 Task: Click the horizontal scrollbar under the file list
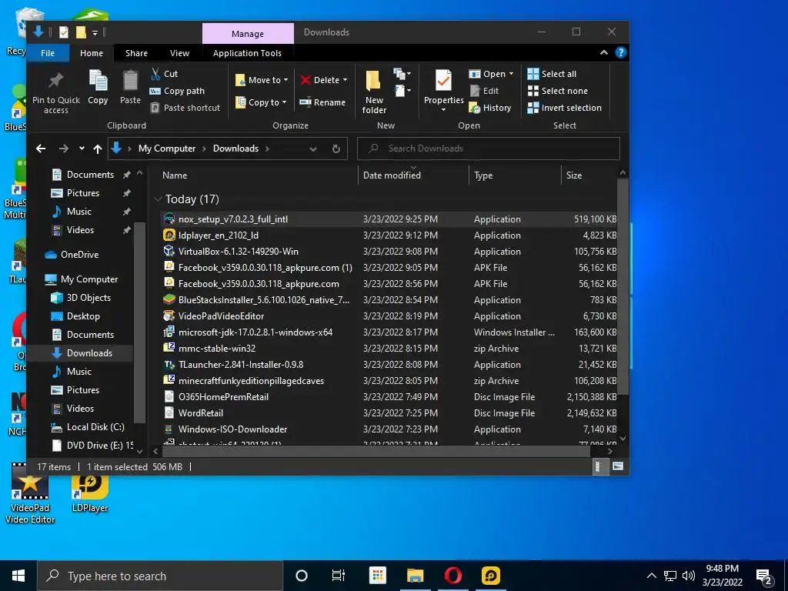tap(376, 451)
